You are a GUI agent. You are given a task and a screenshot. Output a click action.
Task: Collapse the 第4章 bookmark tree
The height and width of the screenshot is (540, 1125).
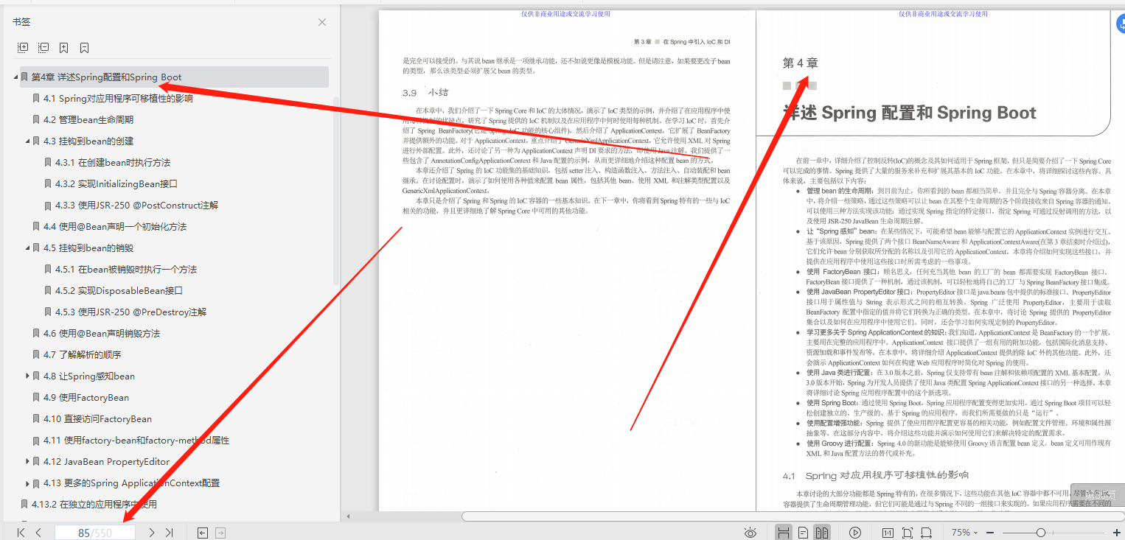[16, 77]
